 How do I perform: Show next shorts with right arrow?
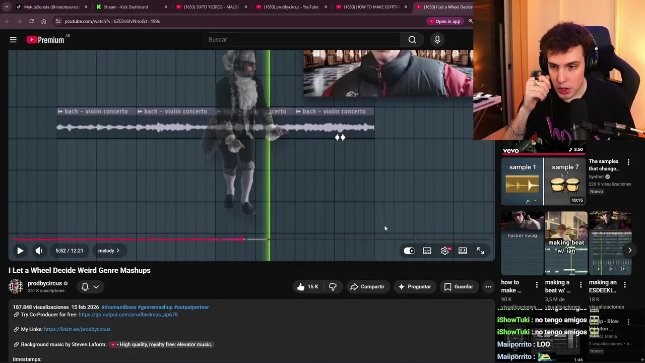tap(629, 250)
